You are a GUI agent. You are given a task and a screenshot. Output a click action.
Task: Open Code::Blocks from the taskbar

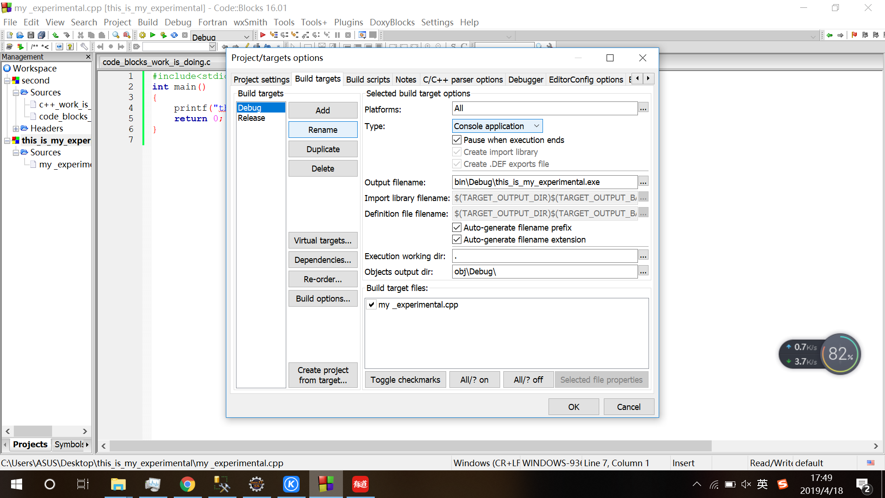[326, 484]
